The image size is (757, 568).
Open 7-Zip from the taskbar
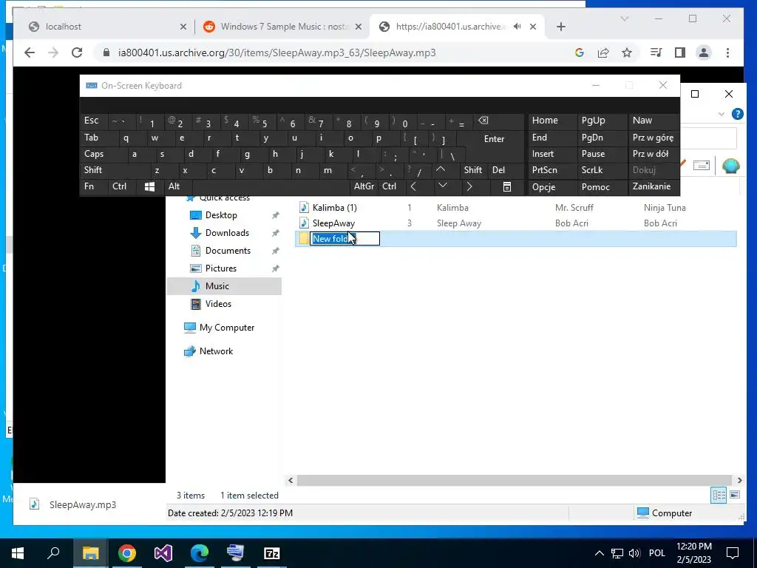point(271,553)
